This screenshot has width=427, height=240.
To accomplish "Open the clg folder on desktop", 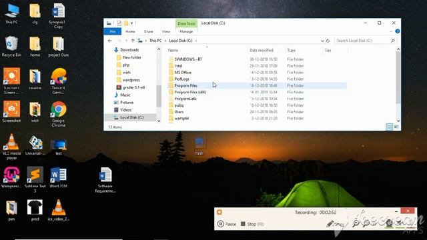I will (x=35, y=14).
